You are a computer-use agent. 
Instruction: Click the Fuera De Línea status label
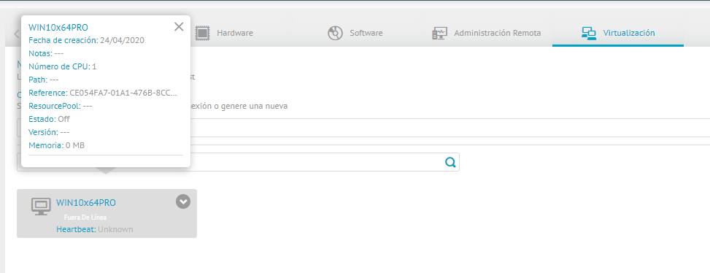[85, 218]
